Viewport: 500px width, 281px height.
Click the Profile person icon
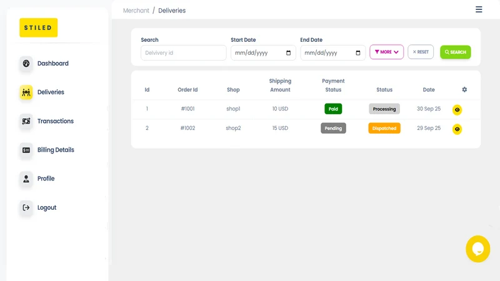pos(26,179)
